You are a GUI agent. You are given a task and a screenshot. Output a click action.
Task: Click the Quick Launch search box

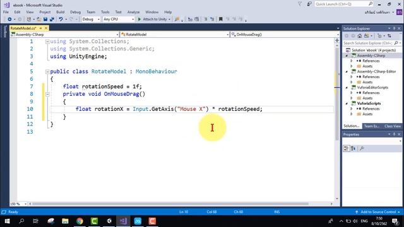click(344, 4)
